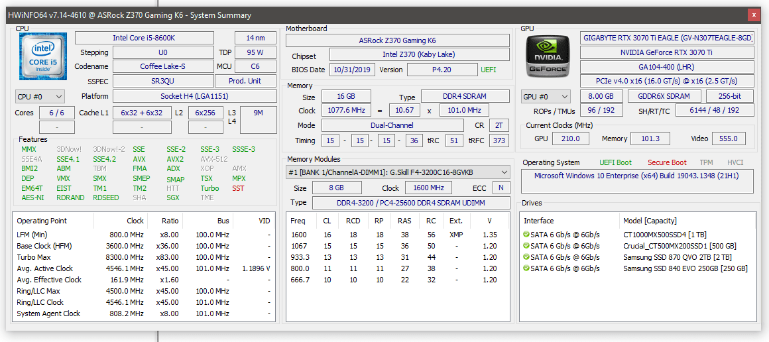Click the DDR4-3200 / PC4-25600 module type field
Image resolution: width=769 pixels, height=342 pixels.
pyautogui.click(x=411, y=203)
